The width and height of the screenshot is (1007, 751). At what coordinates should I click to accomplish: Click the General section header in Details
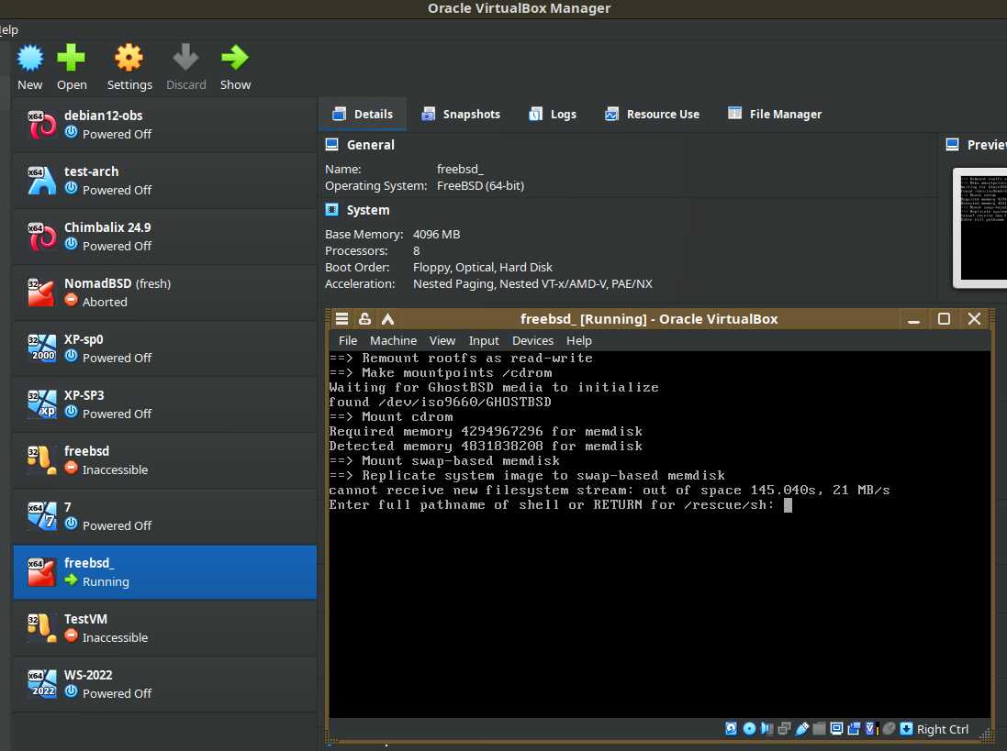point(360,145)
